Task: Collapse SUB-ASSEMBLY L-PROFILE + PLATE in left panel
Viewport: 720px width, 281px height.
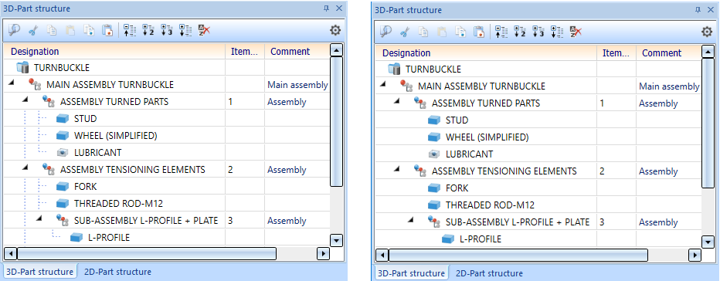Action: tap(39, 218)
